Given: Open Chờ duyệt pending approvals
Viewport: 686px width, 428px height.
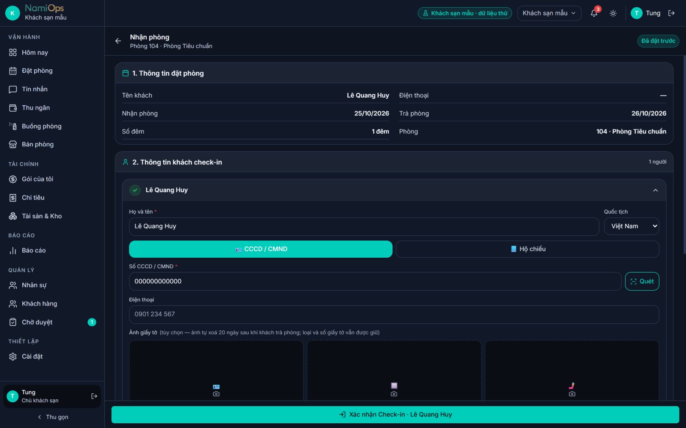Looking at the screenshot, I should (52, 322).
